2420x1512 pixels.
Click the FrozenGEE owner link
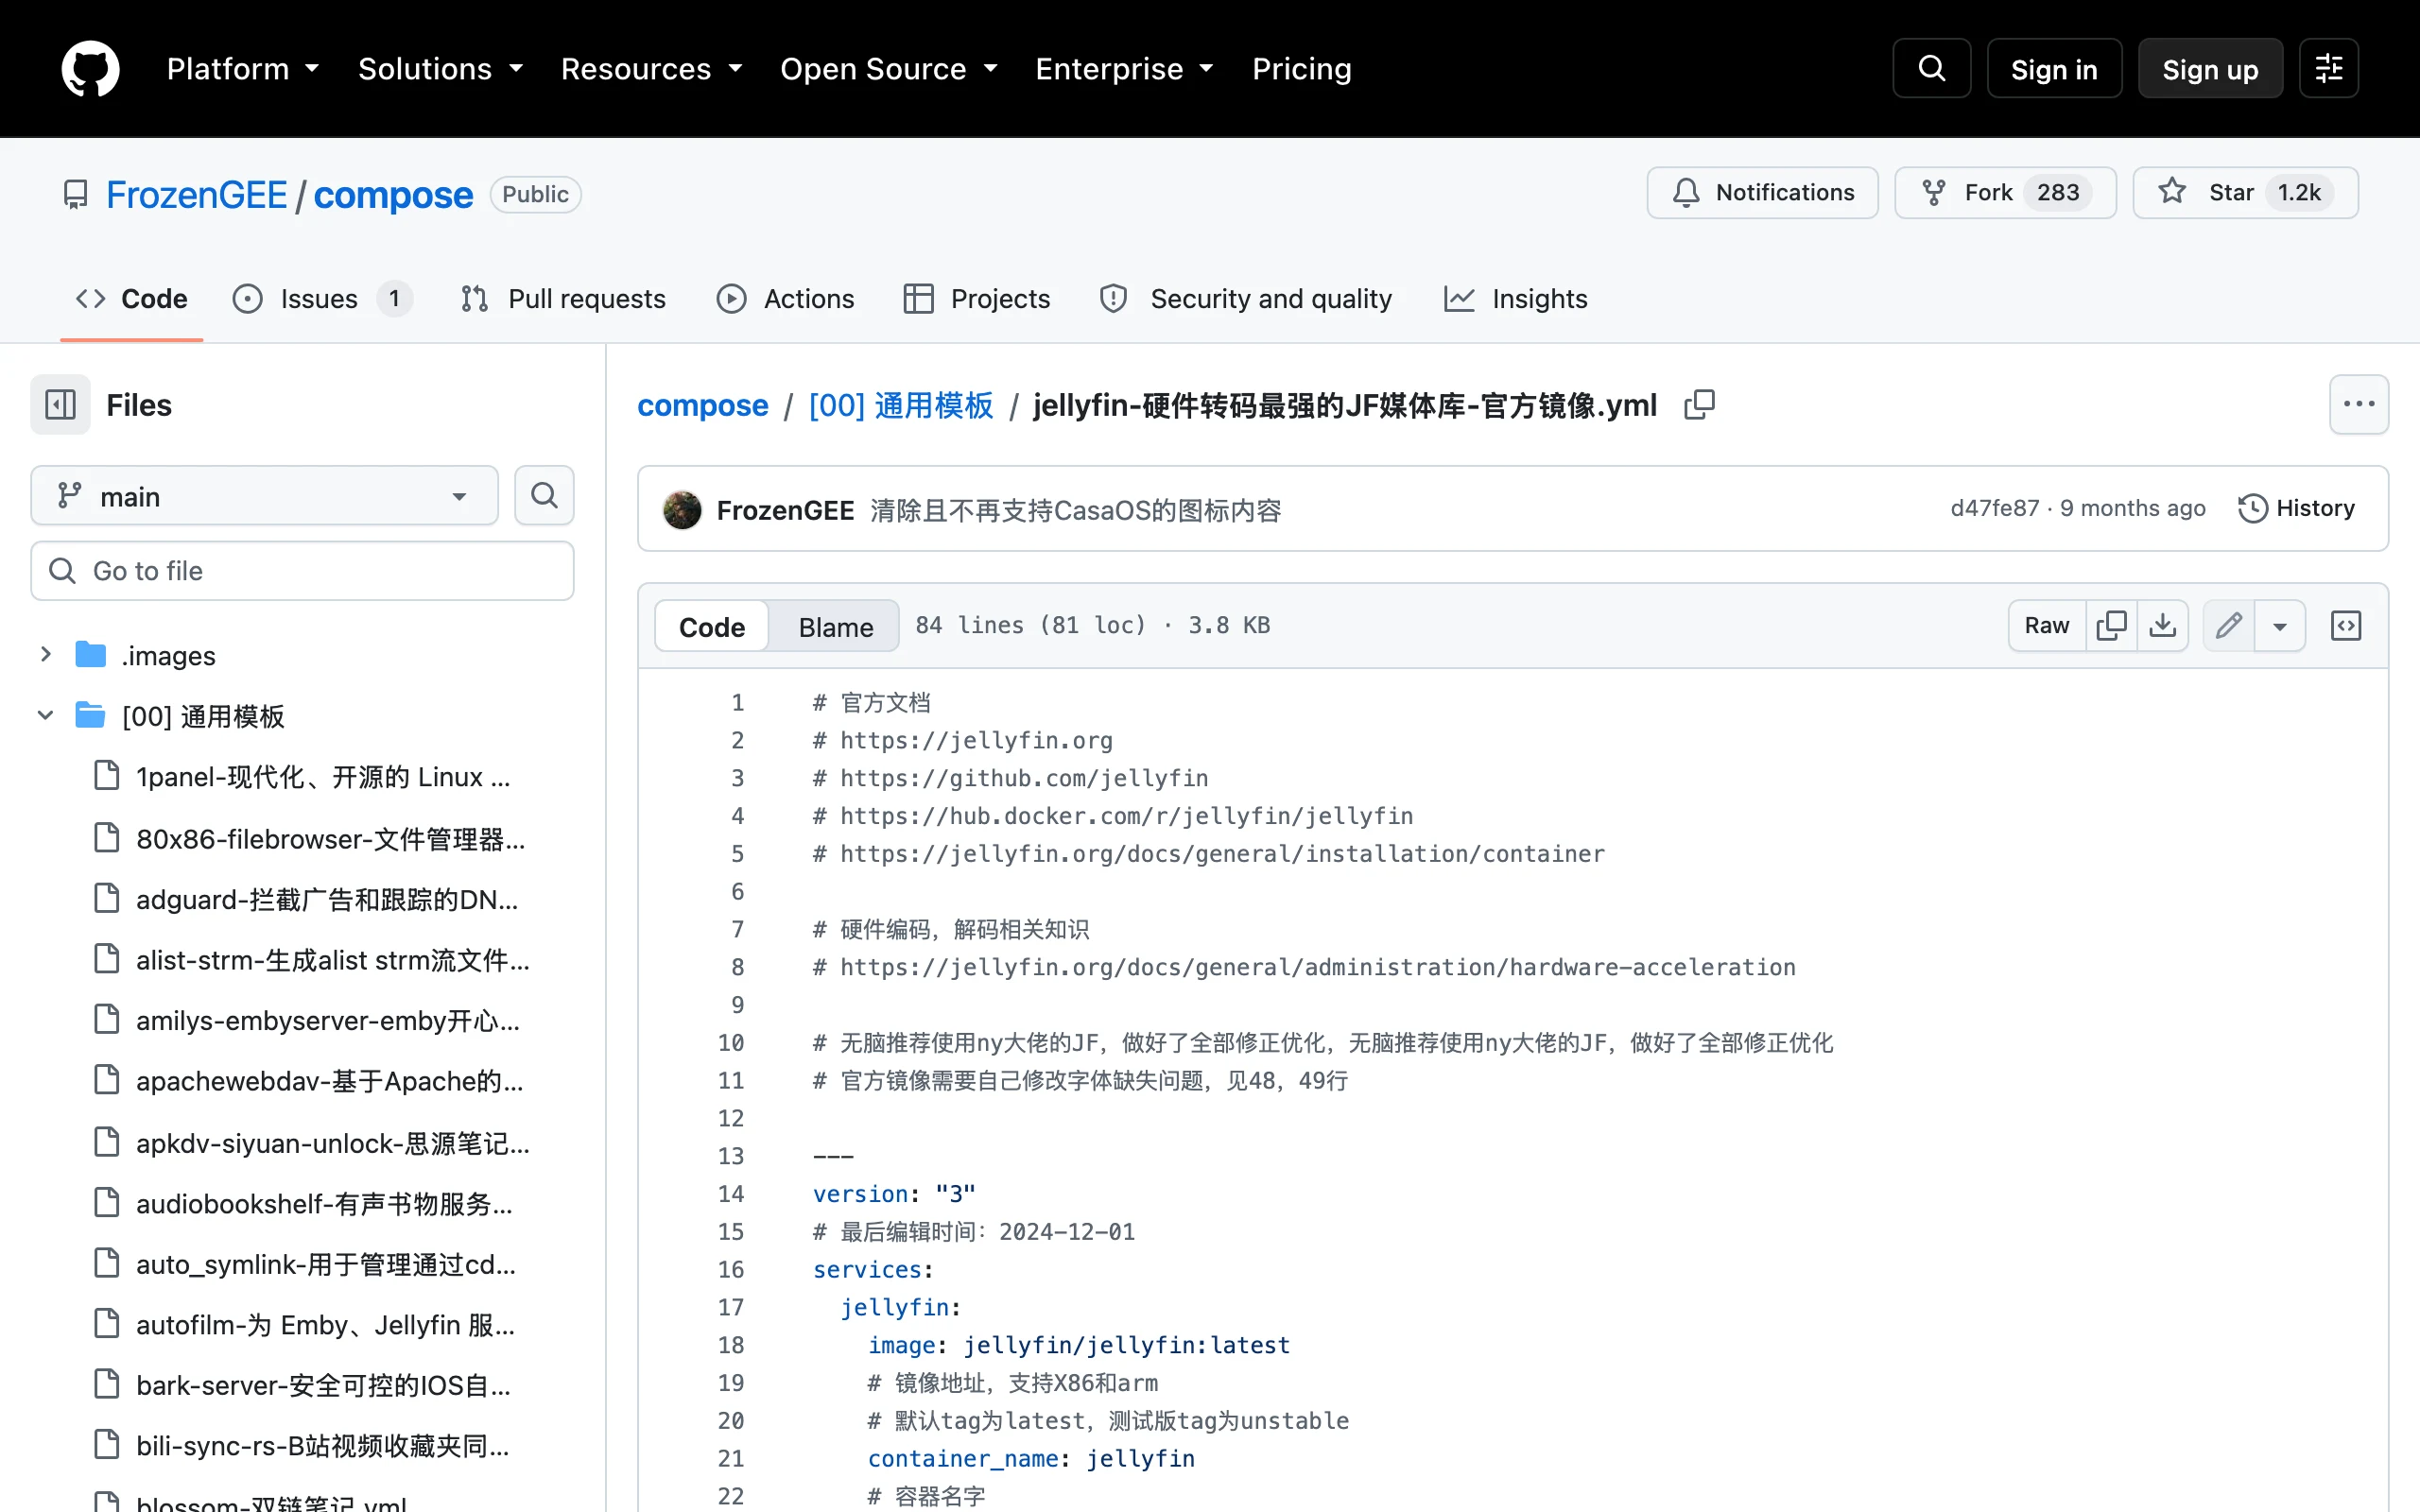coord(196,195)
